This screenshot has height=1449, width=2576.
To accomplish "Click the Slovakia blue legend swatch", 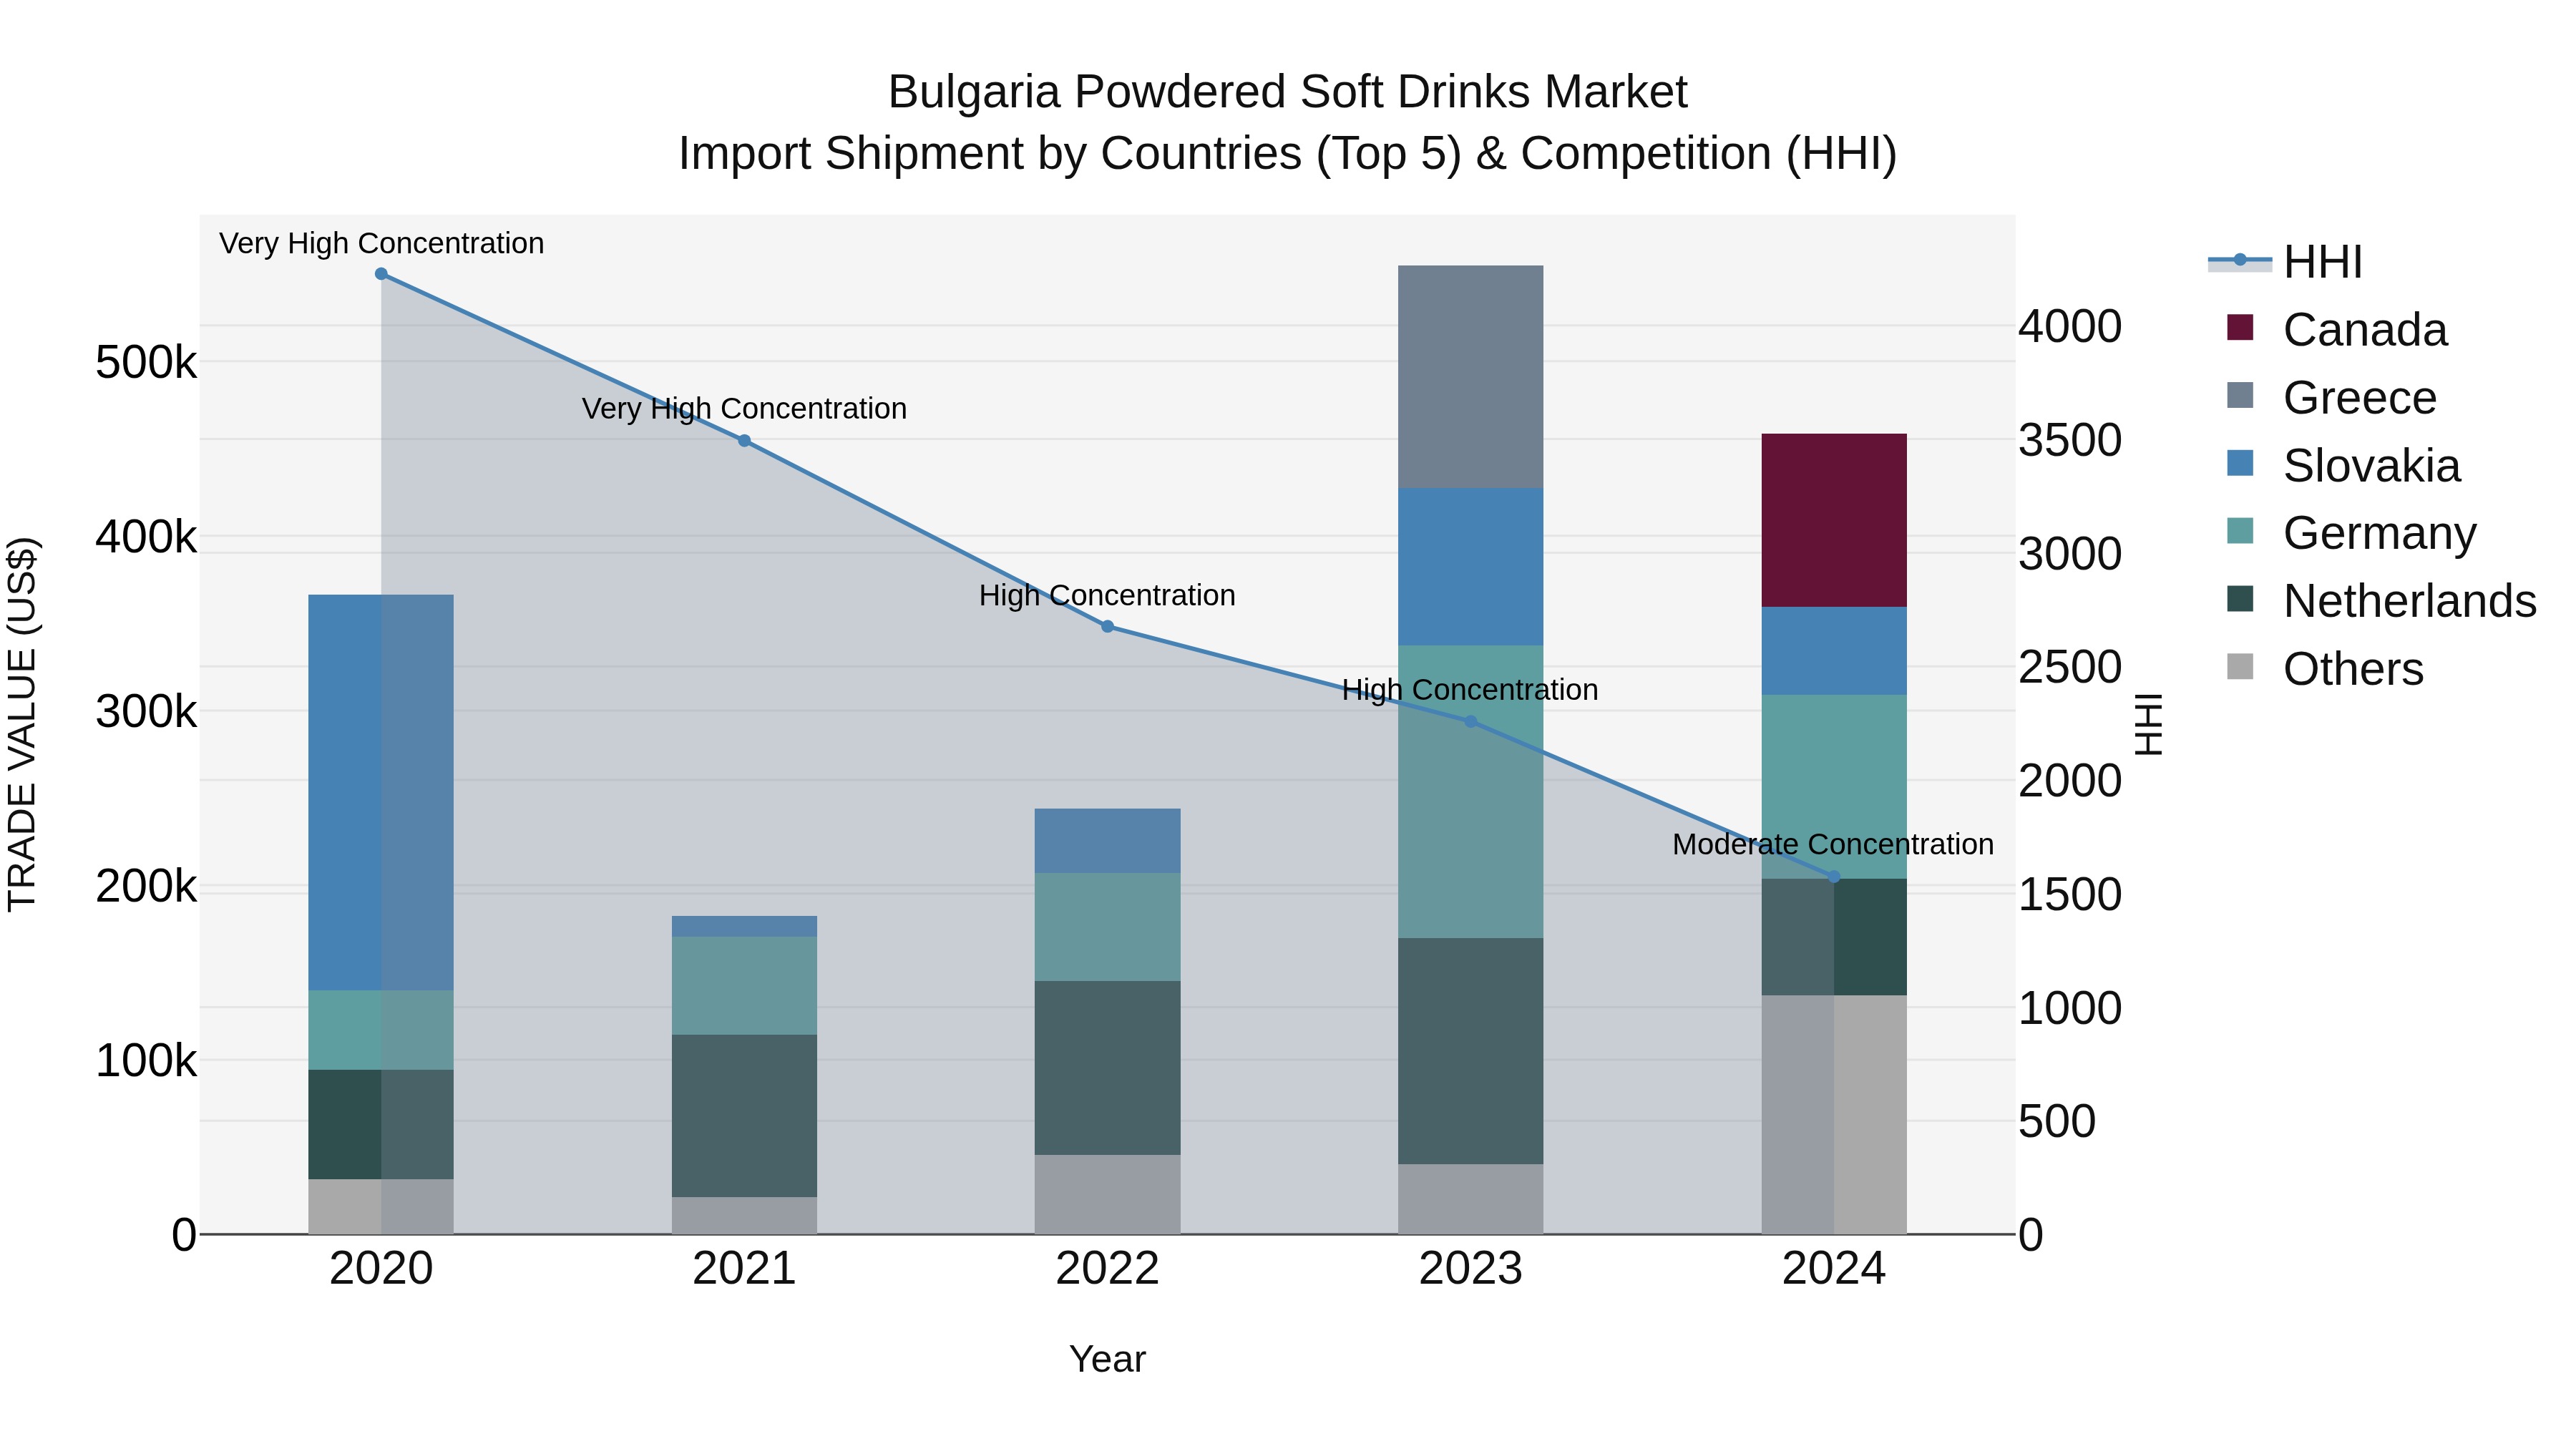I will 2241,464.
